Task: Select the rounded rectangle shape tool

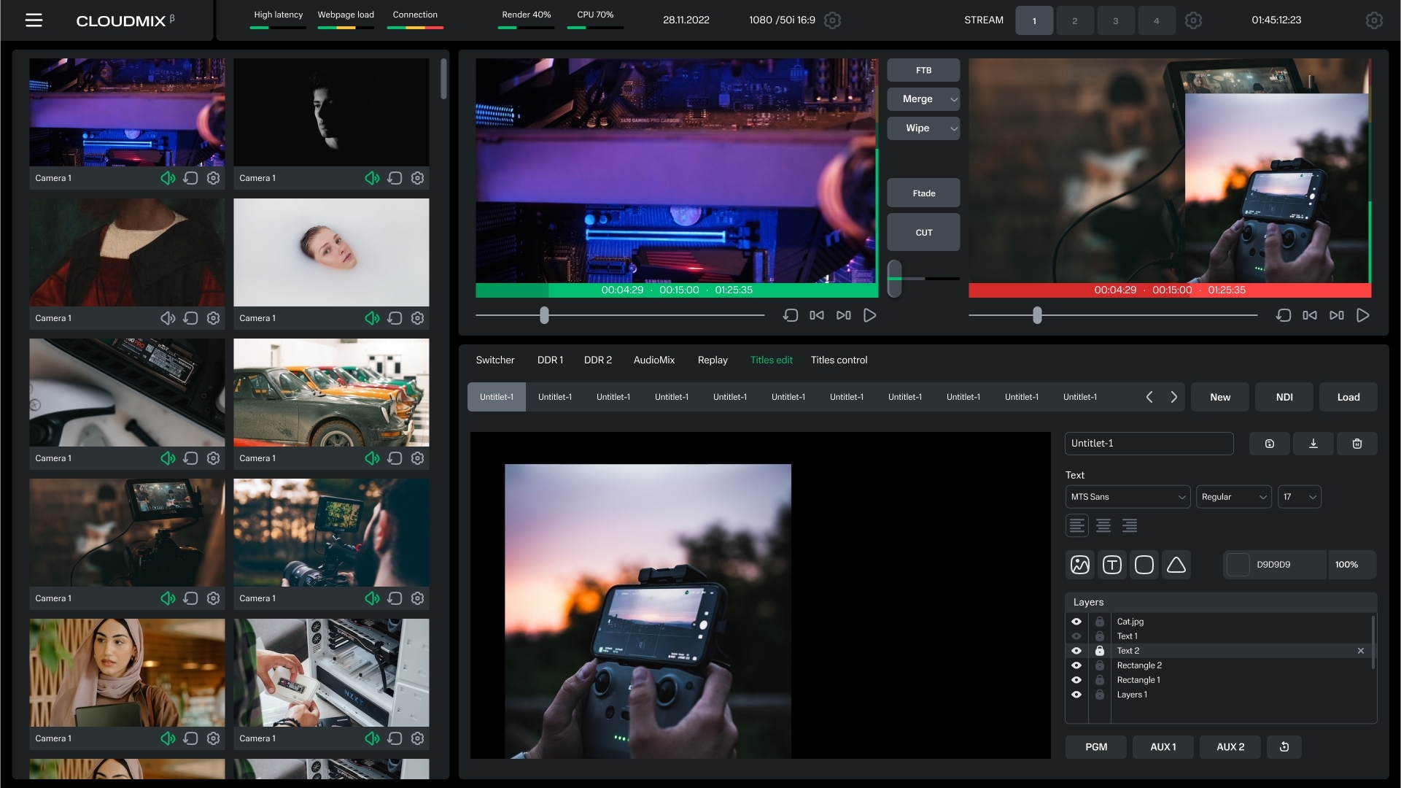Action: [1144, 565]
